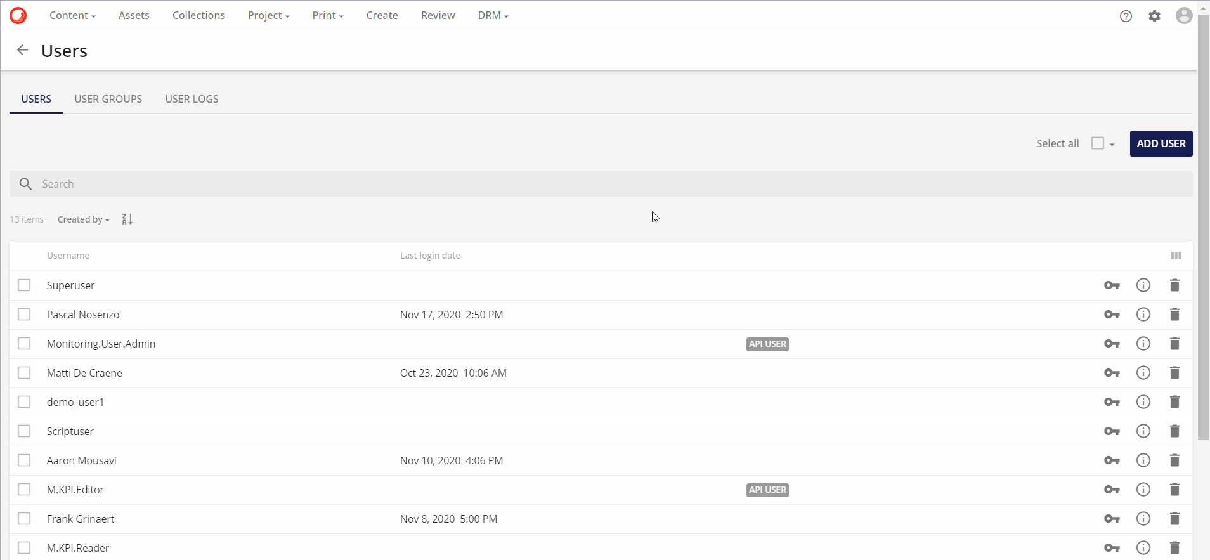Delete the Scriptuser account
1210x560 pixels.
(x=1174, y=431)
